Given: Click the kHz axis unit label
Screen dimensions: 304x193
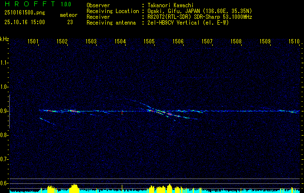Looking at the screenshot, I should [4, 39].
